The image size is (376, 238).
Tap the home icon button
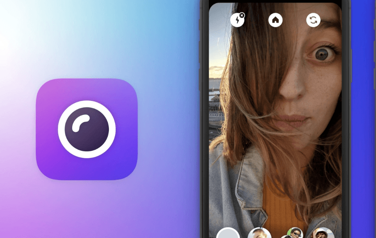pos(275,20)
